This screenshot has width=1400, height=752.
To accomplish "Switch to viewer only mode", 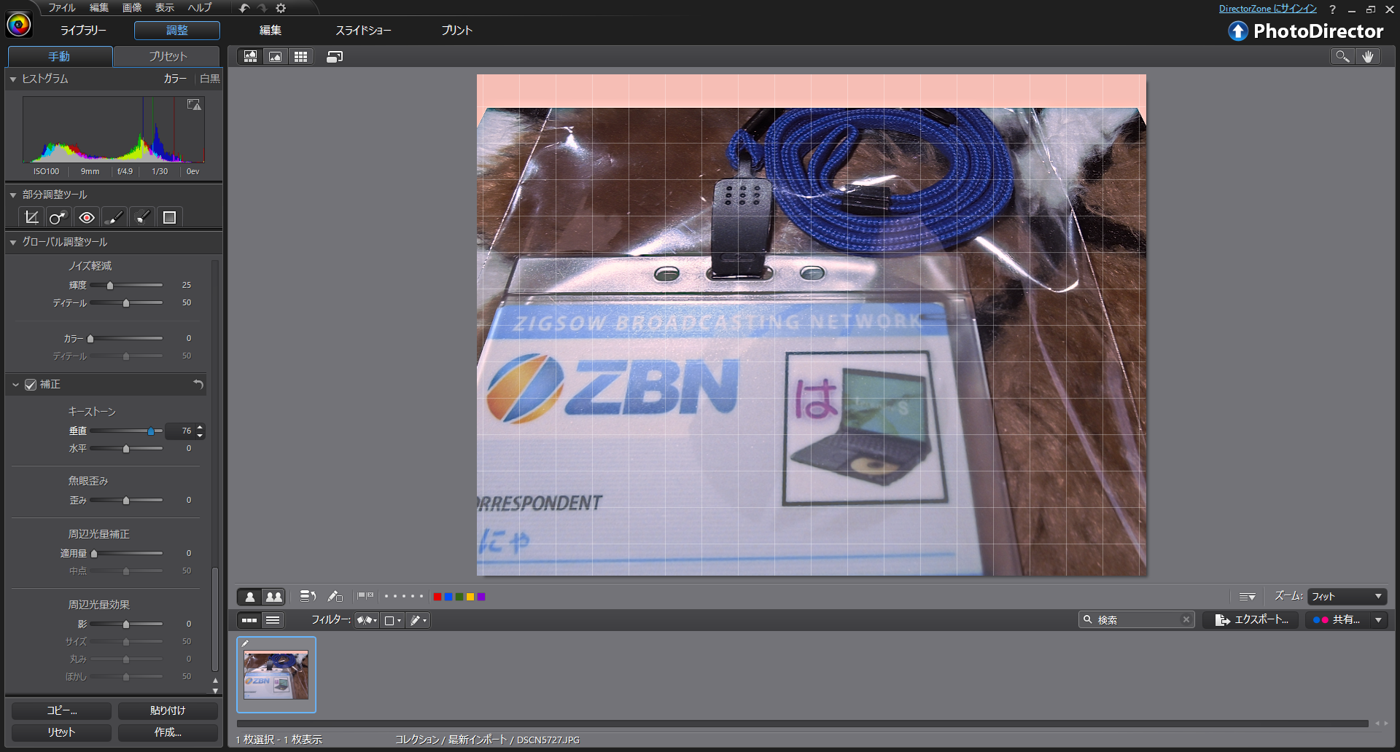I will click(276, 57).
